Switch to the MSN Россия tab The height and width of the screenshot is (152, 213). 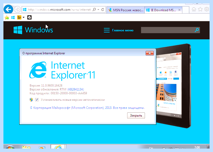coord(126,10)
